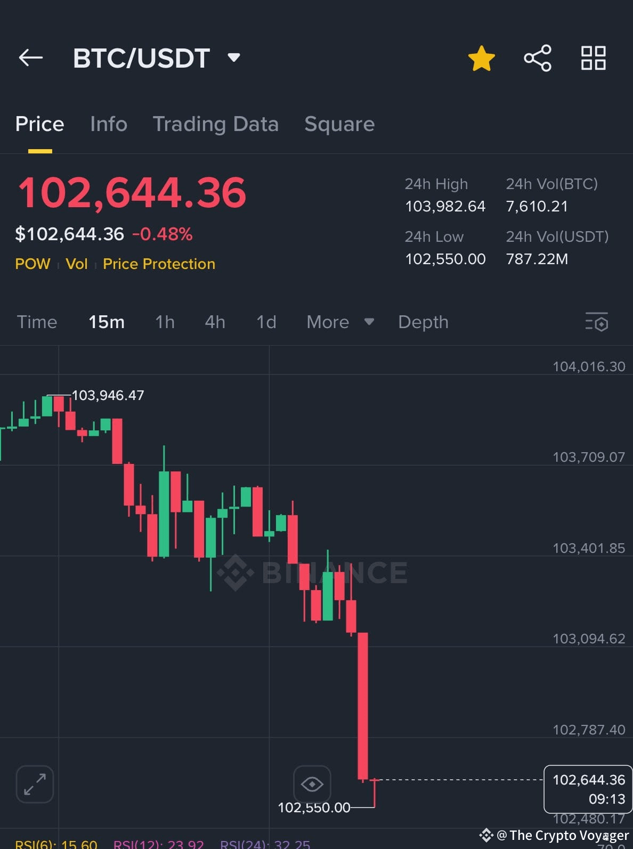Toggle the eye visibility icon on chart
The image size is (633, 849).
point(312,784)
